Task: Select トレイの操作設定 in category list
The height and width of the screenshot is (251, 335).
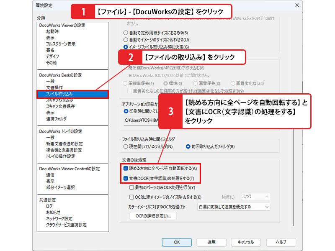Action: click(61, 156)
